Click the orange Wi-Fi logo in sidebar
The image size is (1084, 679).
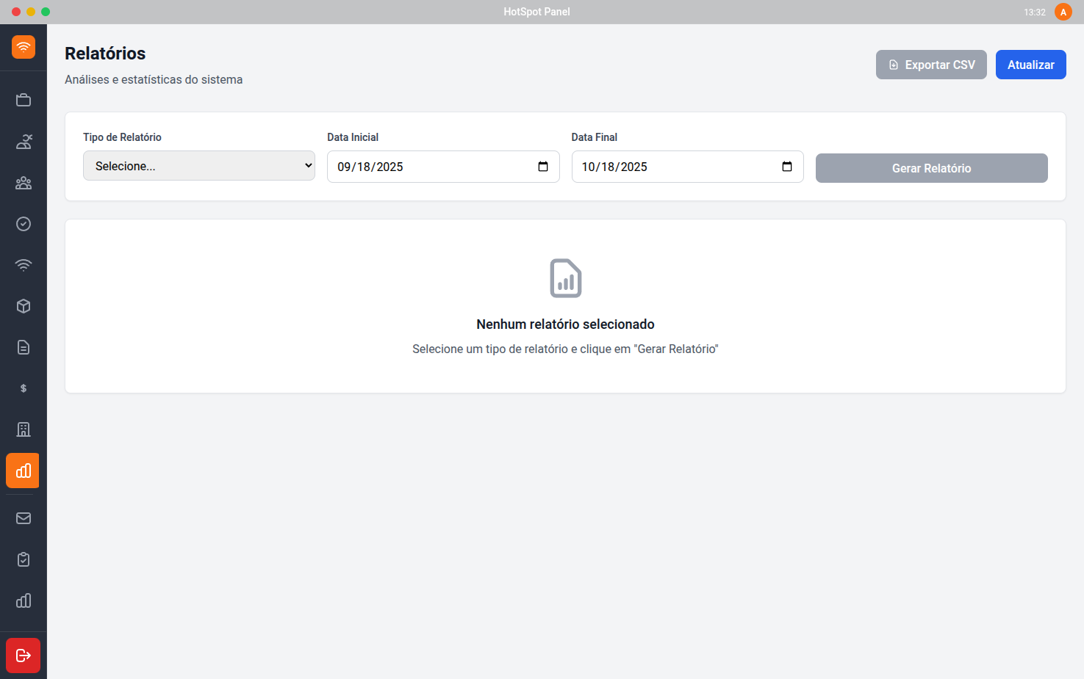point(24,47)
